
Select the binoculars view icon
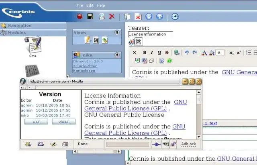tap(96, 40)
